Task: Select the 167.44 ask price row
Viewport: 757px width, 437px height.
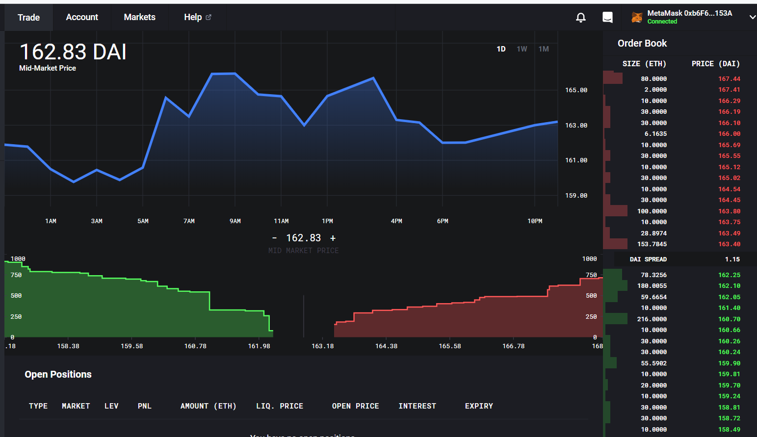Action: (x=680, y=78)
